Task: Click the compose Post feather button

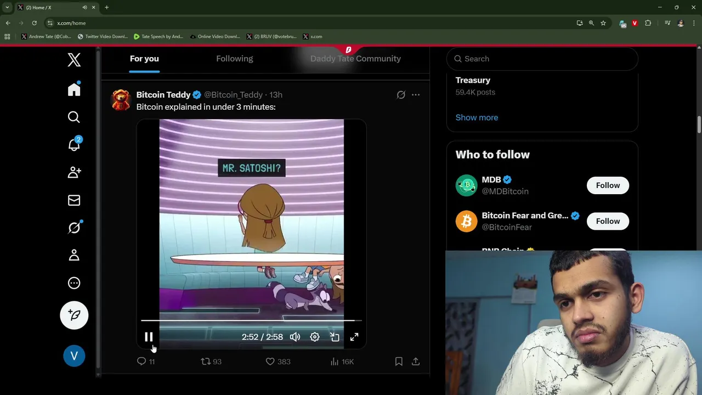Action: (74, 315)
